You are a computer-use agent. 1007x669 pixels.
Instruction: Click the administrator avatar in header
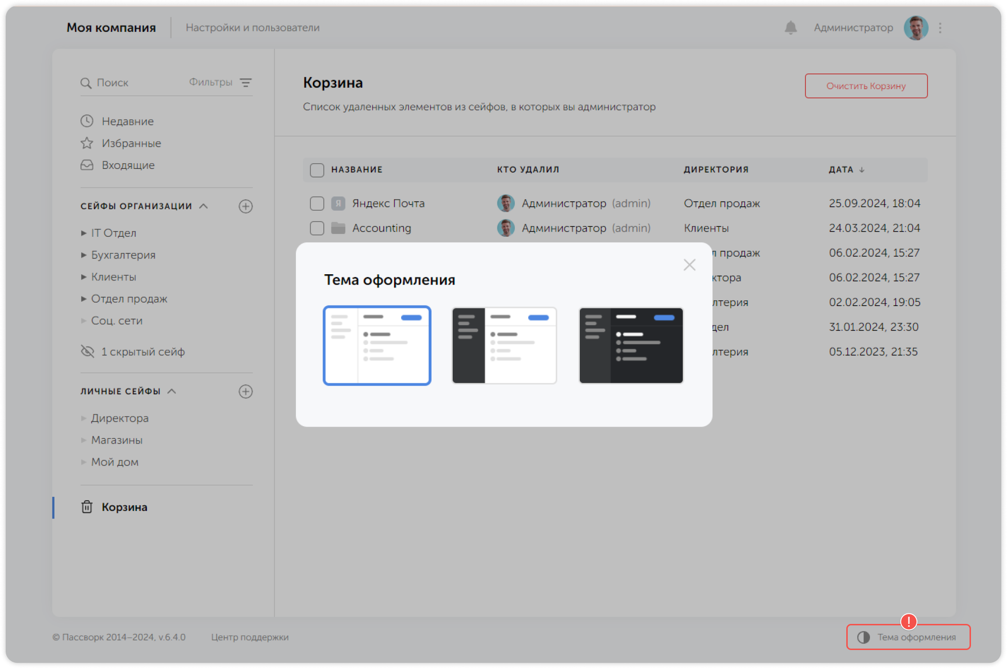[915, 28]
